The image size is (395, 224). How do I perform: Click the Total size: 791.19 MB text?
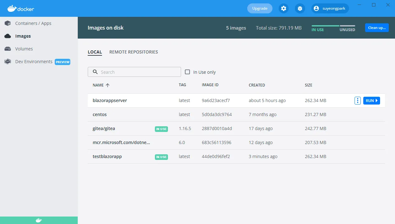tap(279, 28)
